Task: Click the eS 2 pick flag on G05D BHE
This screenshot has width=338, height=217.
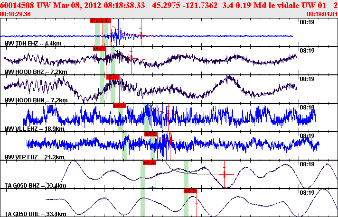Action: tap(190, 191)
